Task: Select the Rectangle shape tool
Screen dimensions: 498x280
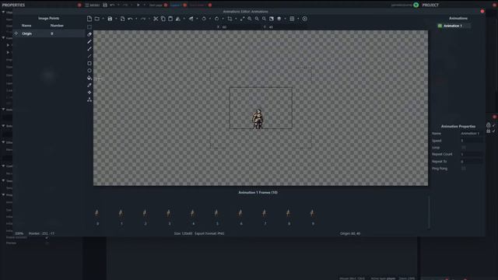Action: click(89, 64)
